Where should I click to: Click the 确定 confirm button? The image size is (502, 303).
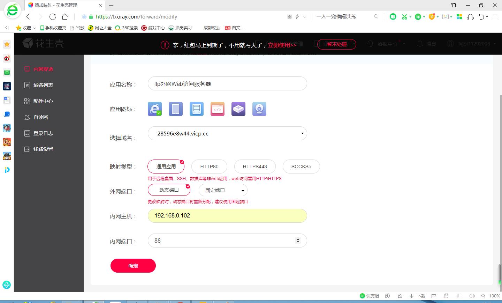point(133,266)
